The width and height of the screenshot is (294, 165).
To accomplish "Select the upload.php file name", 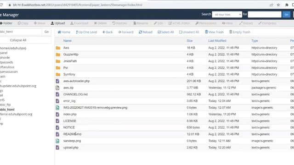I will 71,148.
